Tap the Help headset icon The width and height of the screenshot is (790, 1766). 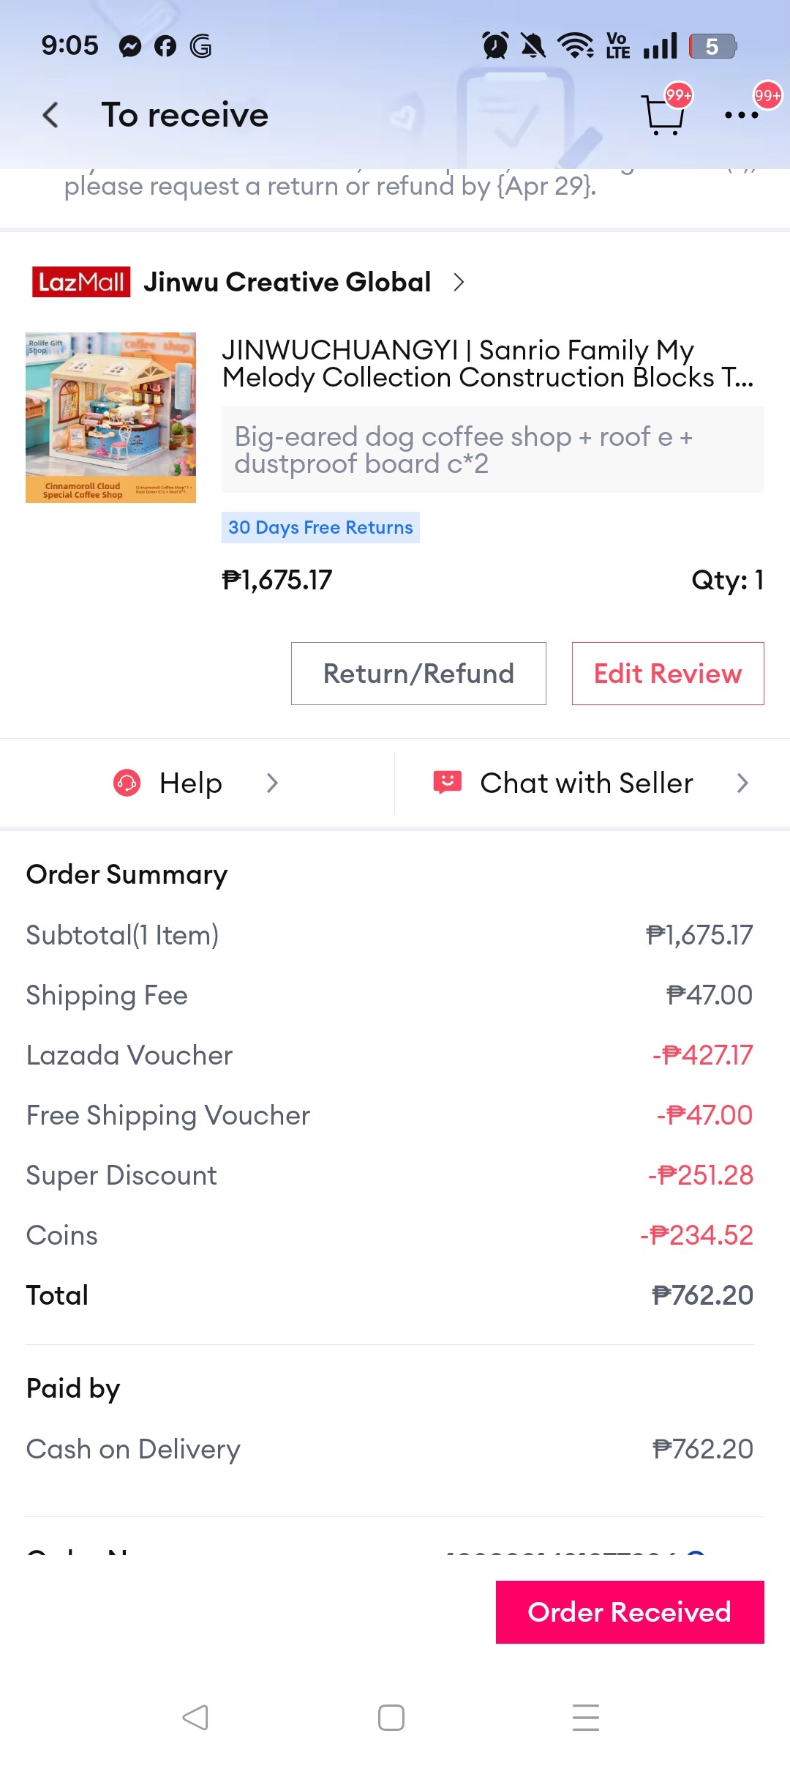tap(127, 783)
